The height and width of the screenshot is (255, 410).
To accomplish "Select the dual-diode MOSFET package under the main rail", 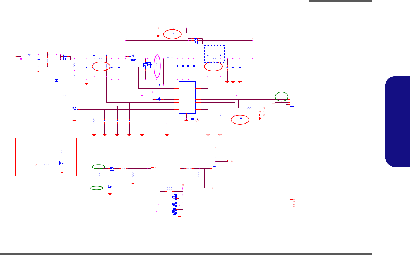I will [147, 65].
